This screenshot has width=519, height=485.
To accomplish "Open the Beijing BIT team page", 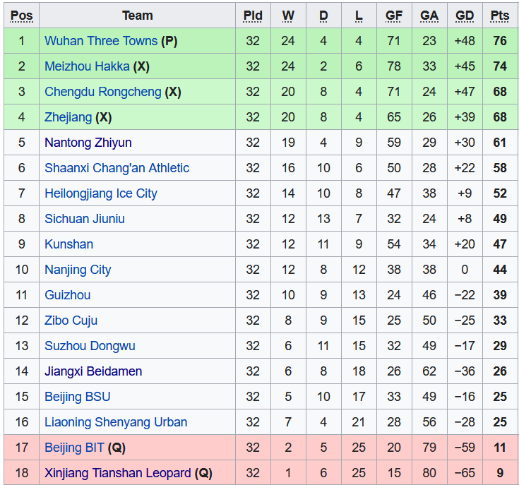I will 73,448.
